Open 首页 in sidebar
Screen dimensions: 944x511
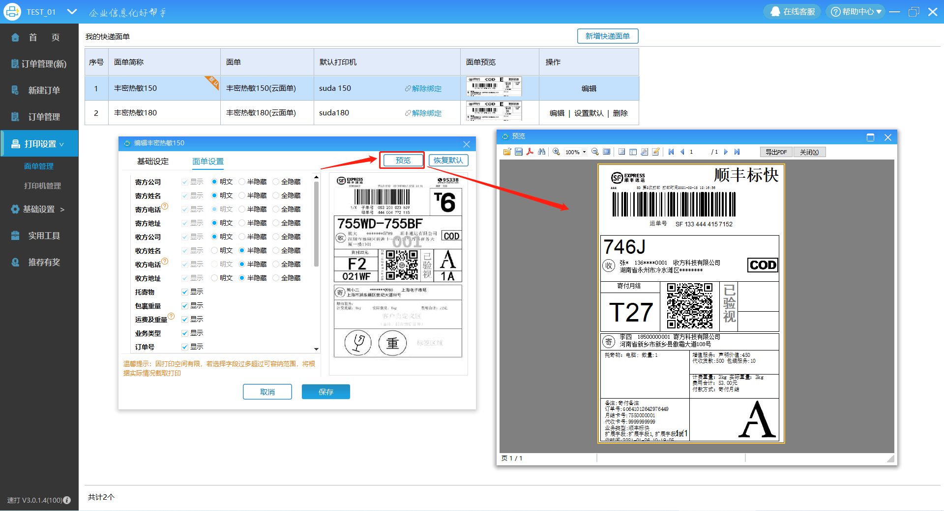pos(39,37)
